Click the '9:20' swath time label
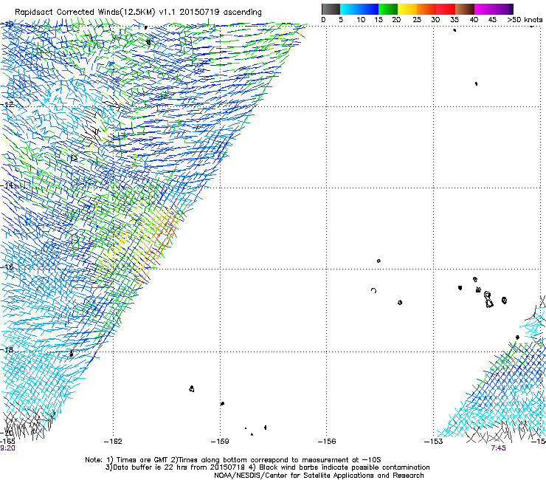The height and width of the screenshot is (480, 546). coord(7,448)
